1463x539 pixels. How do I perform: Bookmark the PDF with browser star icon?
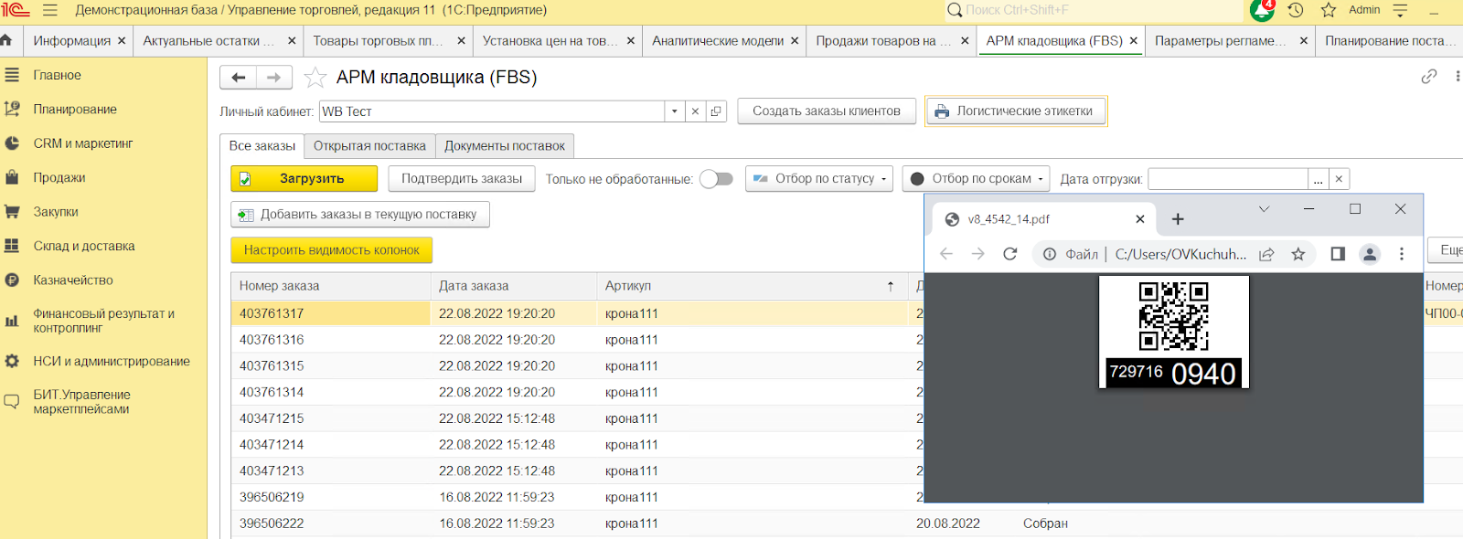(x=1297, y=254)
